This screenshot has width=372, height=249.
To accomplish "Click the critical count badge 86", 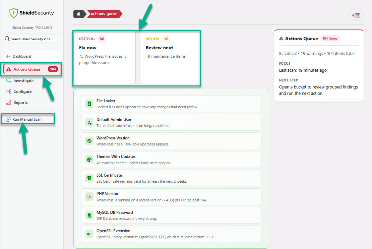I will pos(102,39).
